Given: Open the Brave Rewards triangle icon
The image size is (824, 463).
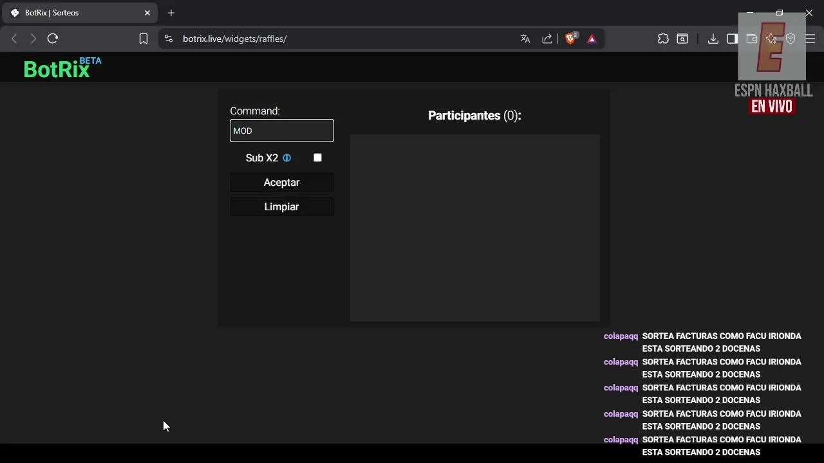Looking at the screenshot, I should [x=592, y=39].
